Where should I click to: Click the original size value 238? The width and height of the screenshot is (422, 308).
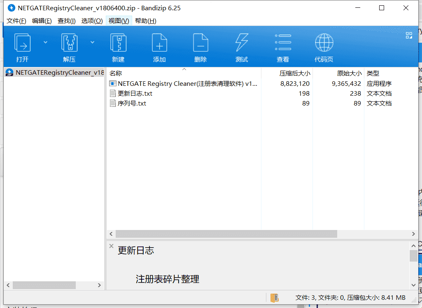[356, 94]
